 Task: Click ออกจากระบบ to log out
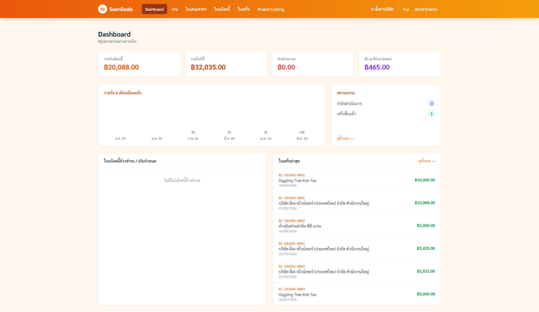tap(426, 9)
